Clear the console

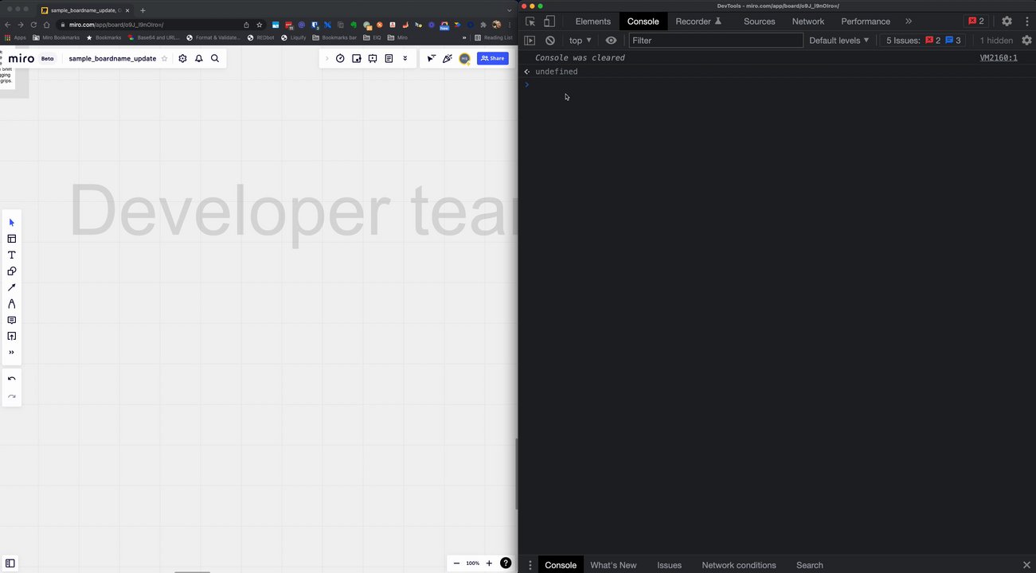(550, 41)
